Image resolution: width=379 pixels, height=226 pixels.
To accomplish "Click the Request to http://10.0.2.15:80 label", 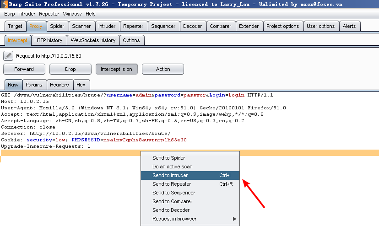I will (49, 56).
